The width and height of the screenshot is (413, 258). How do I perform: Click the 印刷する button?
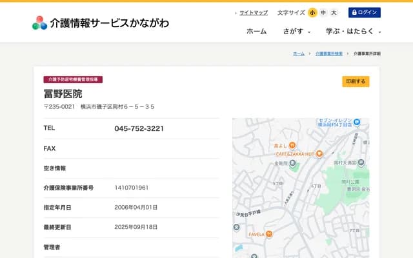point(356,81)
